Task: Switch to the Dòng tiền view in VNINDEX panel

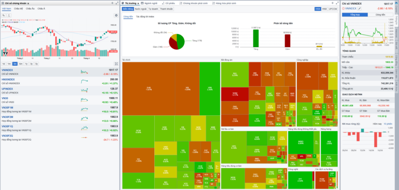Action: [x=380, y=14]
